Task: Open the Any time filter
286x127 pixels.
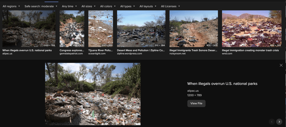Action: click(69, 6)
